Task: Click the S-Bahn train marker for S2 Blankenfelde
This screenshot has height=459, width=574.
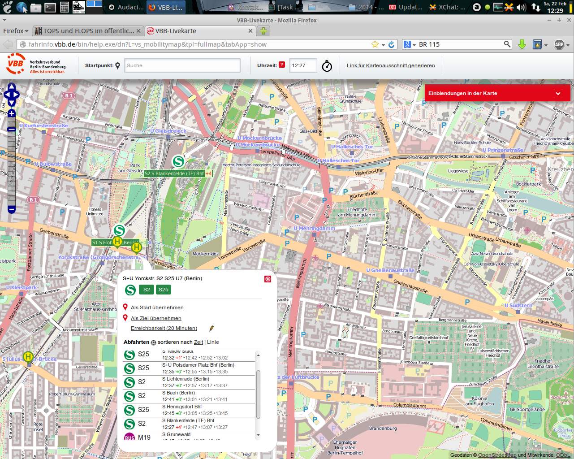Action: tap(178, 161)
